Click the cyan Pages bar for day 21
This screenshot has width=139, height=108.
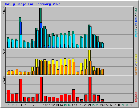point(90,37)
